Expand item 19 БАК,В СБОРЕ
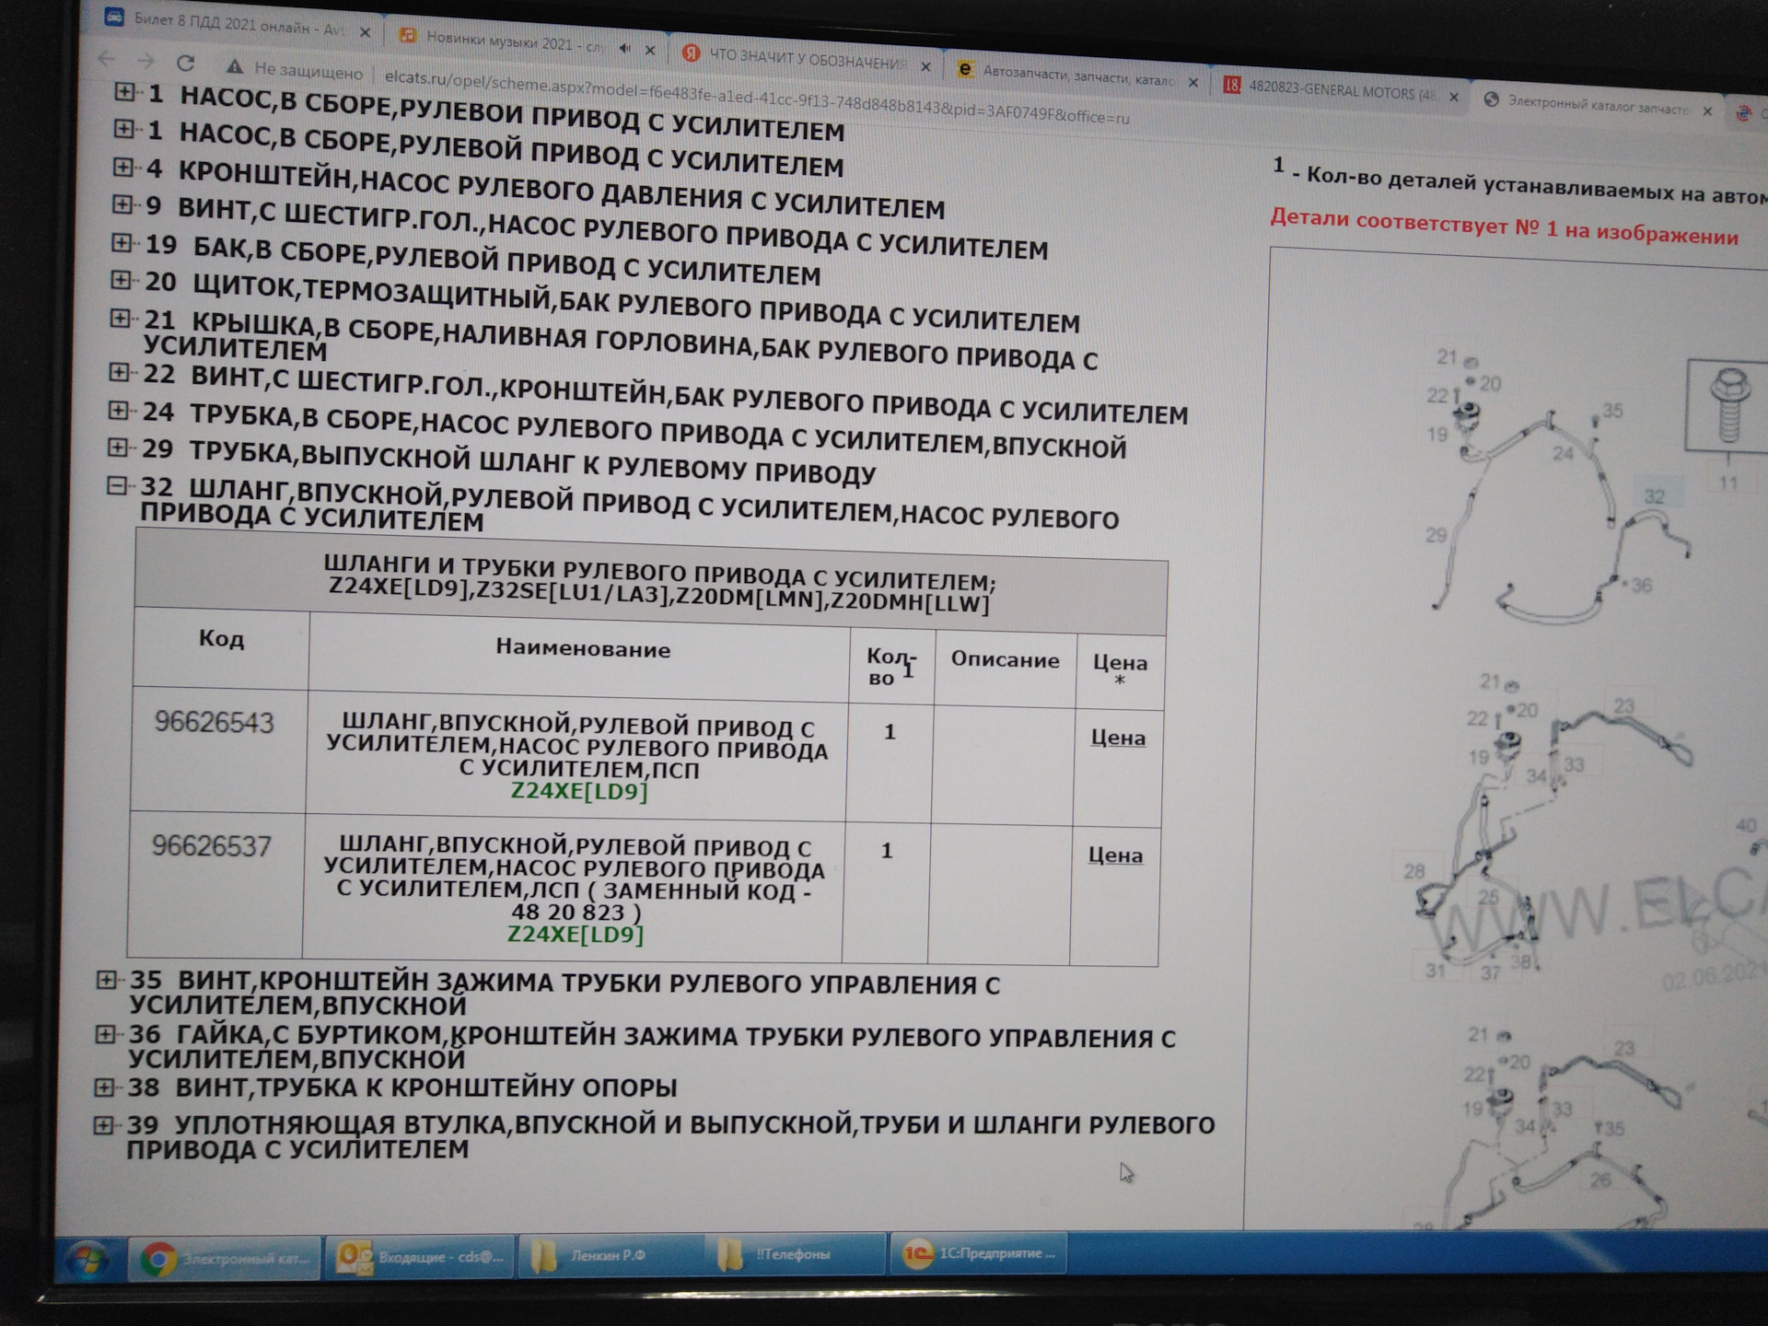 click(122, 242)
